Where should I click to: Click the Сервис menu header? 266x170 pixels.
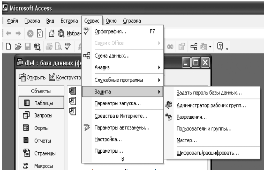(92, 21)
